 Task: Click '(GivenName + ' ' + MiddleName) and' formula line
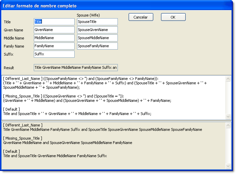coord(87,100)
